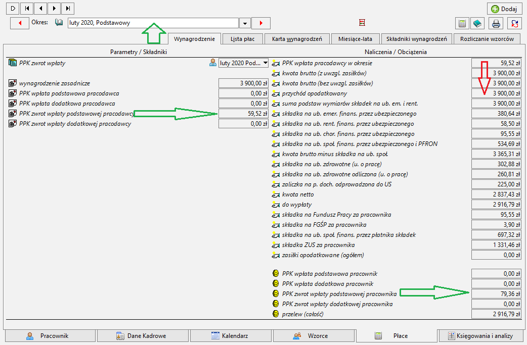Open Rozliczanie wzorców tab
Viewport: 527px width, 345px height.
pyautogui.click(x=487, y=39)
